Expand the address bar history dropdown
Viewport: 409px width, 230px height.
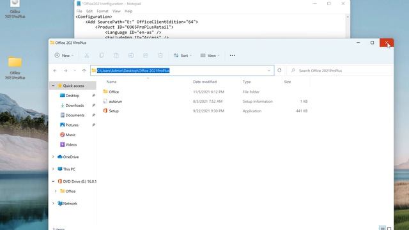click(x=268, y=71)
